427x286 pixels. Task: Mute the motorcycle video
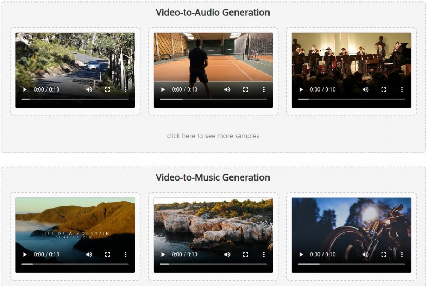[x=365, y=255]
